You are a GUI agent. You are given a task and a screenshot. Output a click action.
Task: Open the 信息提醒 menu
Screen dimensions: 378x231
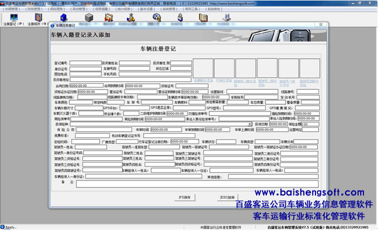point(101,9)
